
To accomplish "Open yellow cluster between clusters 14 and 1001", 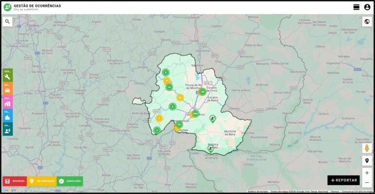I will [180, 97].
